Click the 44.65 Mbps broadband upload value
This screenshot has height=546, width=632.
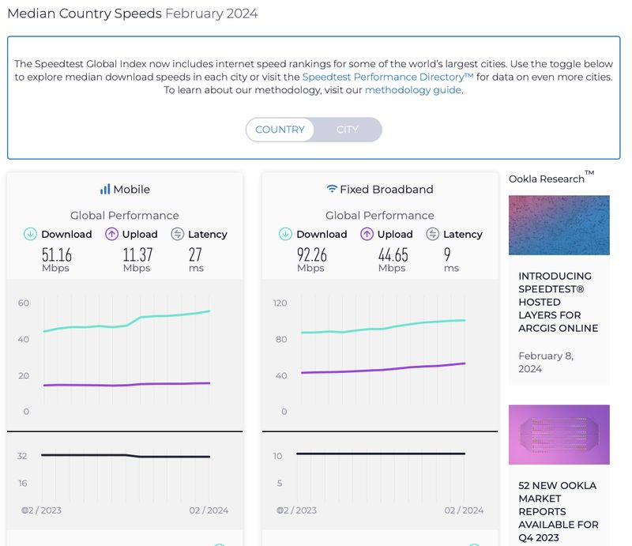pos(393,260)
